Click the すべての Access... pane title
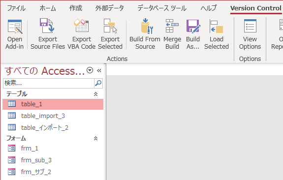This screenshot has width=283, height=180. coord(45,71)
